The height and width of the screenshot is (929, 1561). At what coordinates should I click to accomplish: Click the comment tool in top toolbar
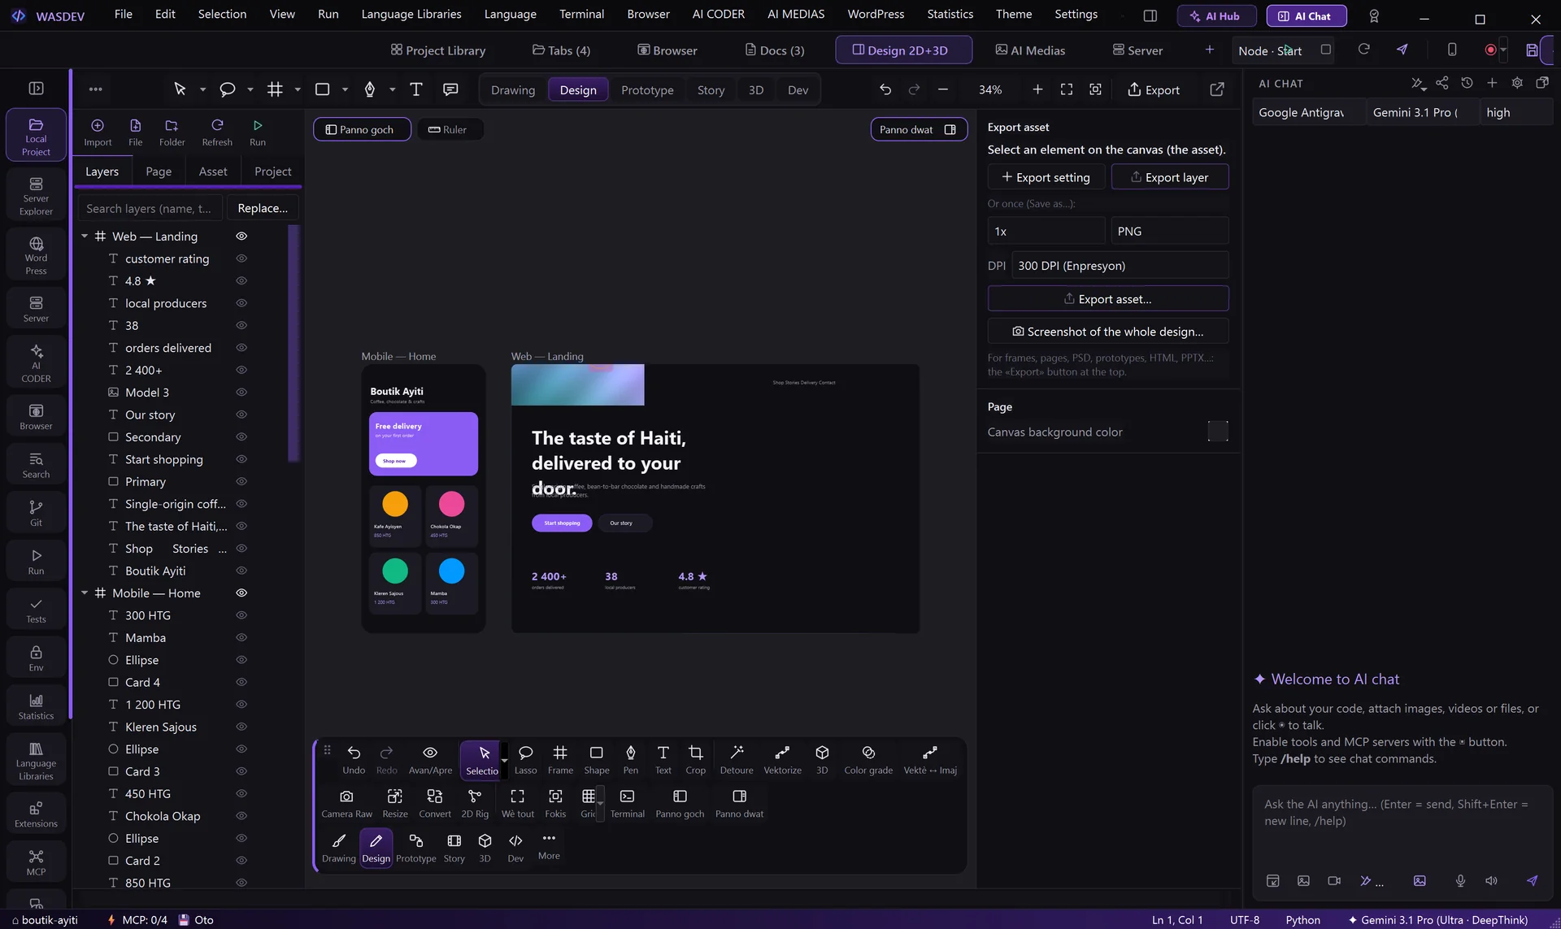450,89
